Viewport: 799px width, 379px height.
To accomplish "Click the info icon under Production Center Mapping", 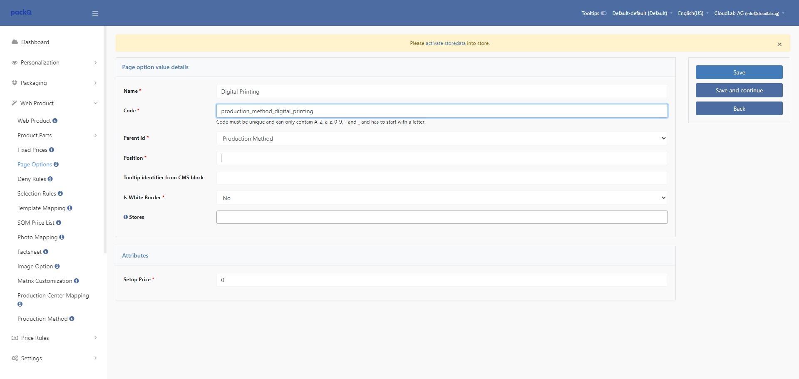I will 20,304.
